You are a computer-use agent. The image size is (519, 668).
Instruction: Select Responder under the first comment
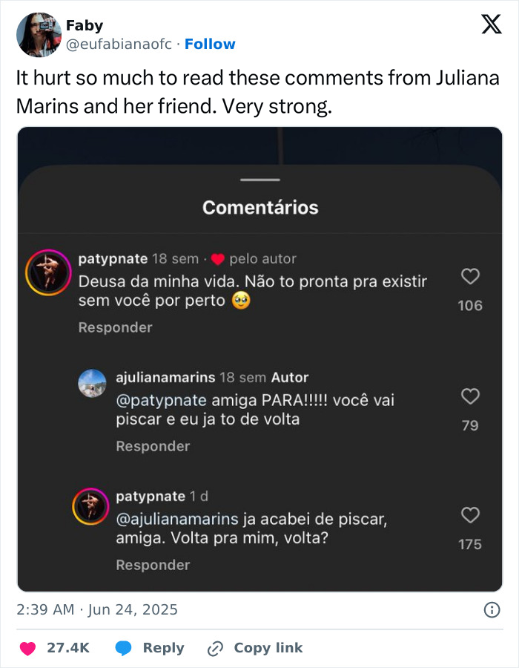[115, 327]
